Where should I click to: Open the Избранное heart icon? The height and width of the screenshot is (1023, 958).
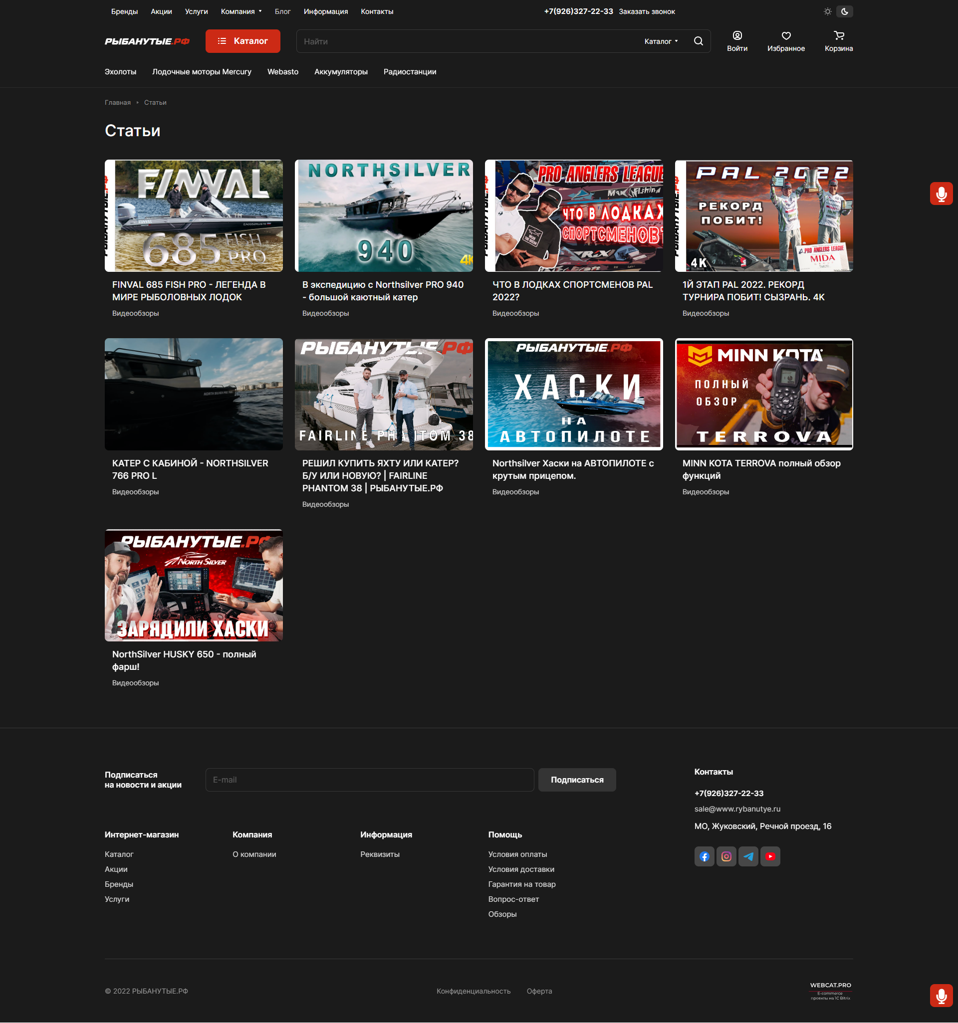pos(785,35)
